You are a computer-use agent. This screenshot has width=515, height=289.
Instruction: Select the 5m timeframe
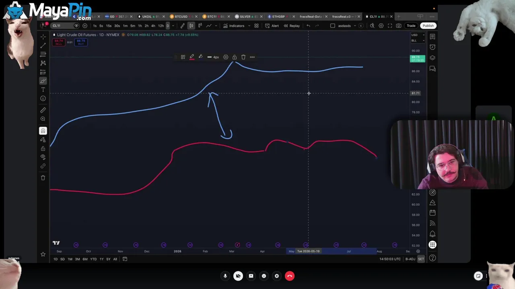tap(133, 26)
